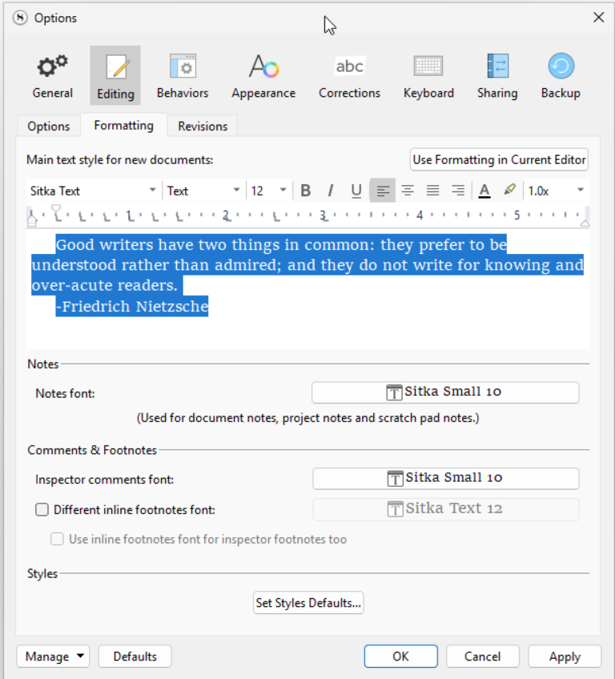Toggle underline formatting
The width and height of the screenshot is (615, 679).
[x=356, y=191]
